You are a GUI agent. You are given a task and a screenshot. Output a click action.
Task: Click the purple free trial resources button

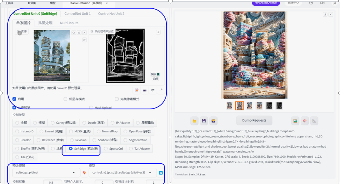266,3
